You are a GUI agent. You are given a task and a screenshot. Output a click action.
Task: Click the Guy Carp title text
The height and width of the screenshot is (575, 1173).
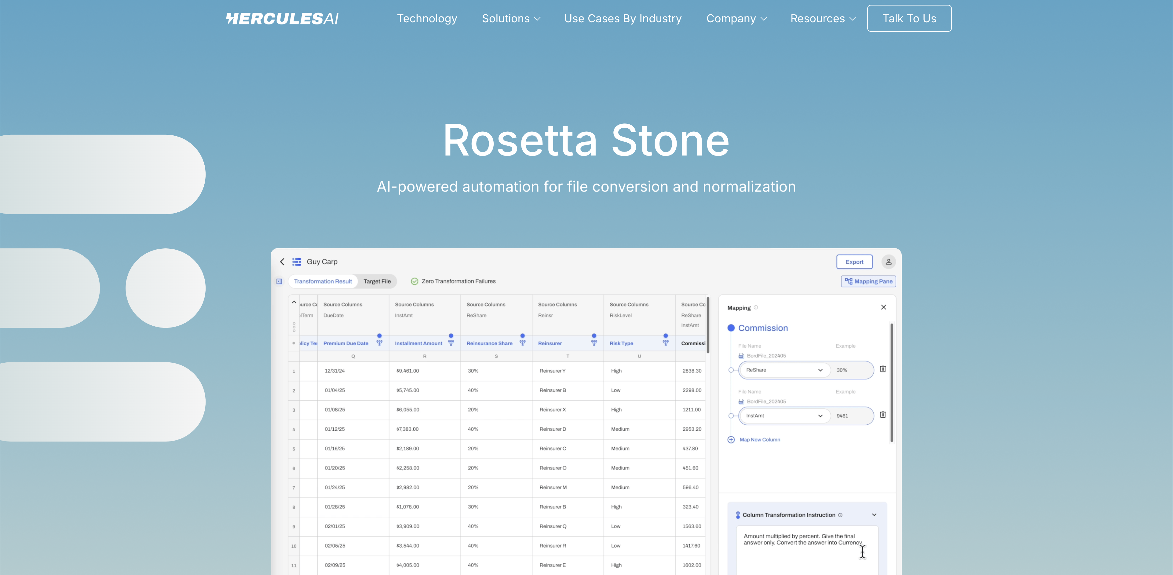pos(322,262)
